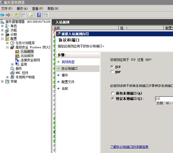The width and height of the screenshot is (173, 153).
Task: Choose 特定本地端口 radio option
Action: (113, 99)
